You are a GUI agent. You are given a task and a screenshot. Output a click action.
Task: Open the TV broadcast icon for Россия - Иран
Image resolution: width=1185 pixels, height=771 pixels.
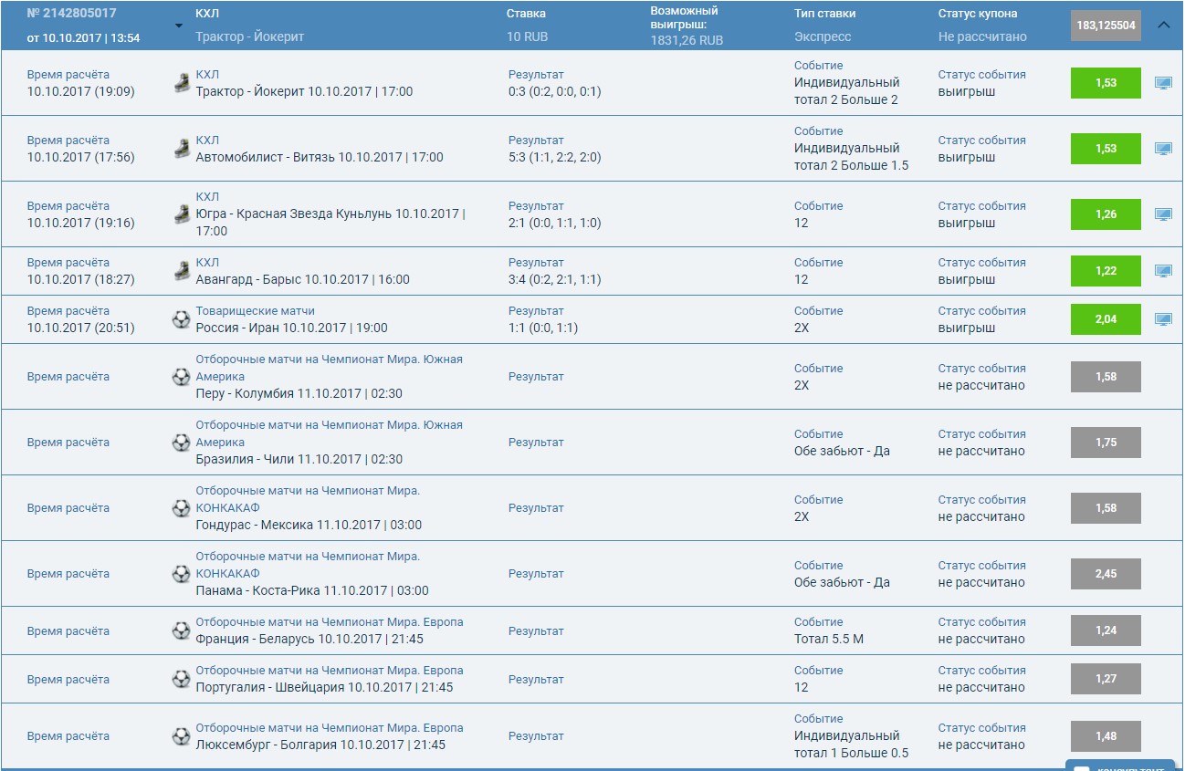1165,319
